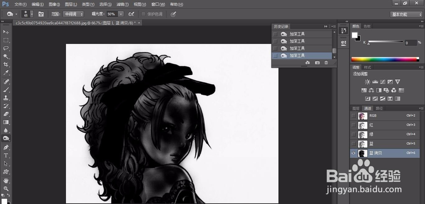Select the History Brush tool
The height and width of the screenshot is (204, 425).
pos(6,106)
